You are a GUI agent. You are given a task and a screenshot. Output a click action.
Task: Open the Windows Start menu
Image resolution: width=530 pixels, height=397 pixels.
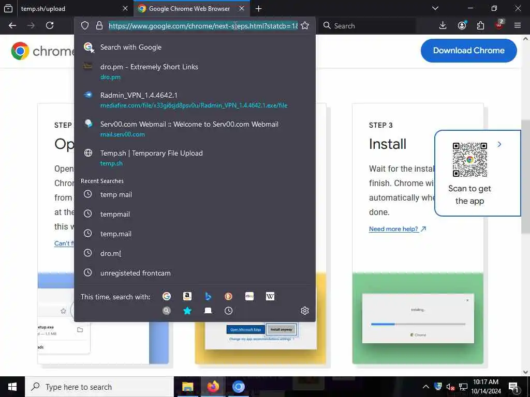click(12, 387)
